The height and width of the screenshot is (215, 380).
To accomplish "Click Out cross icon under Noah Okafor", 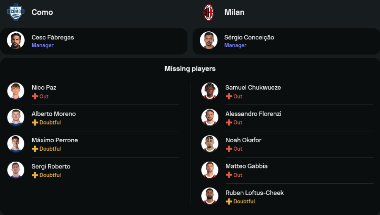I will 229,149.
